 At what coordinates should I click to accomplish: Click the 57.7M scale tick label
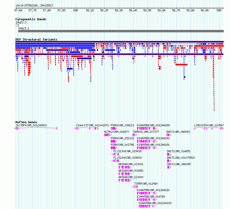click(32, 10)
